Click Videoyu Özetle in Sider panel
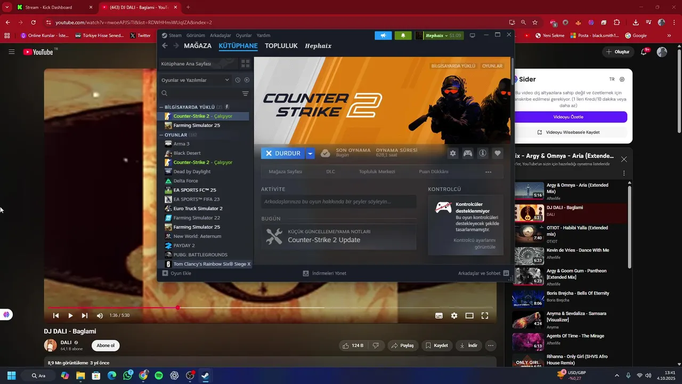Viewport: 682px width, 384px height. tap(569, 117)
